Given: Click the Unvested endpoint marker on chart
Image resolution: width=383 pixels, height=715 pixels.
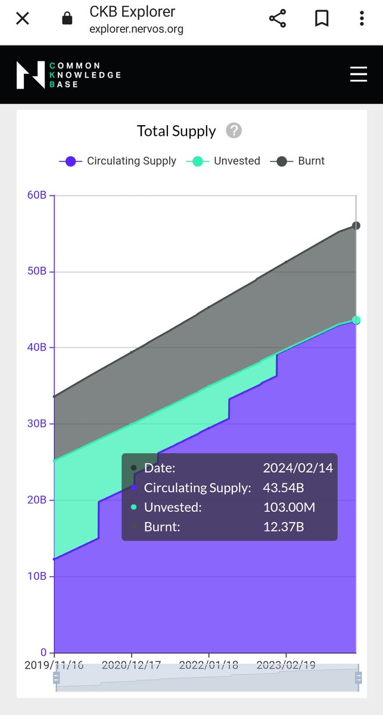Looking at the screenshot, I should [356, 320].
